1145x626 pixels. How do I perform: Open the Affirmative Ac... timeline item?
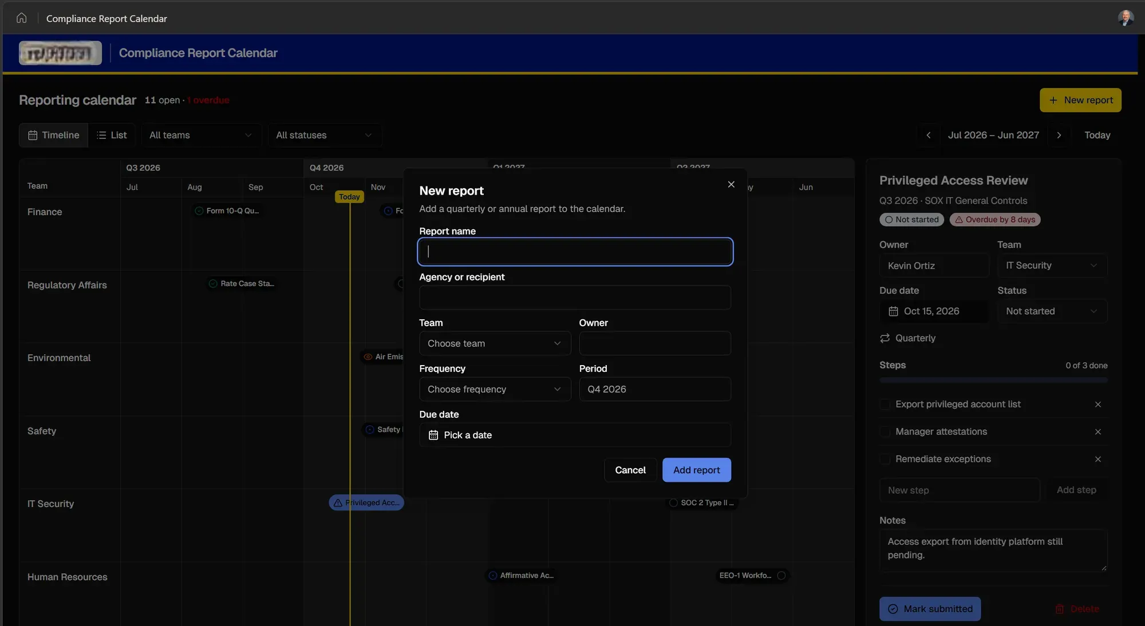pyautogui.click(x=522, y=576)
